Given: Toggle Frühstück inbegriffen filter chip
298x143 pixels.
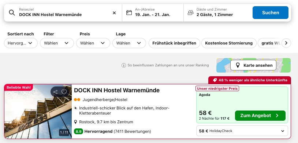Looking at the screenshot, I should click(174, 43).
